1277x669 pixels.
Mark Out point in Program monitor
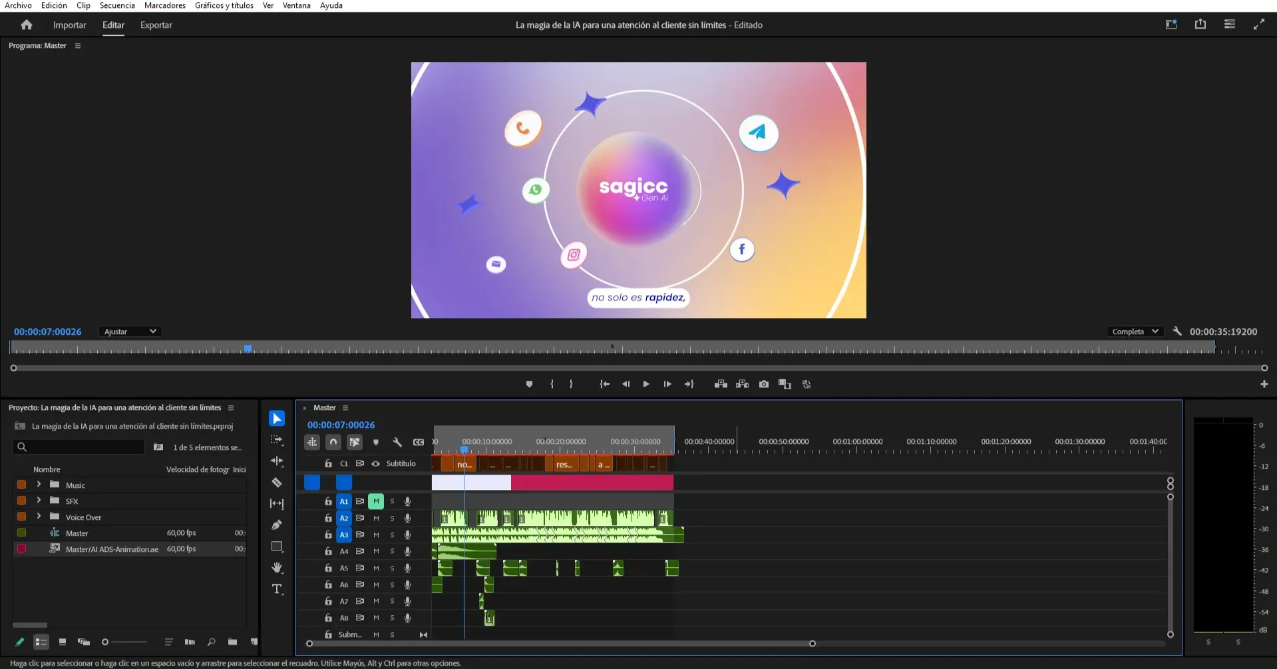(x=571, y=384)
